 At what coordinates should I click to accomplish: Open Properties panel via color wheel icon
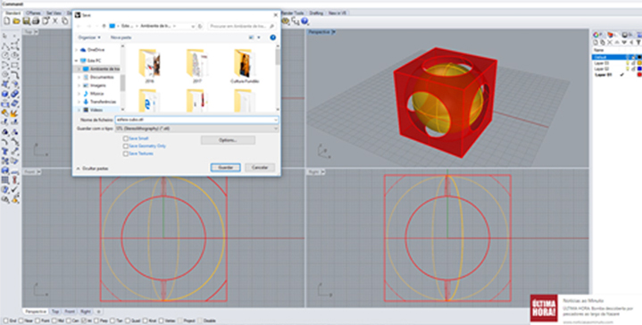(596, 35)
